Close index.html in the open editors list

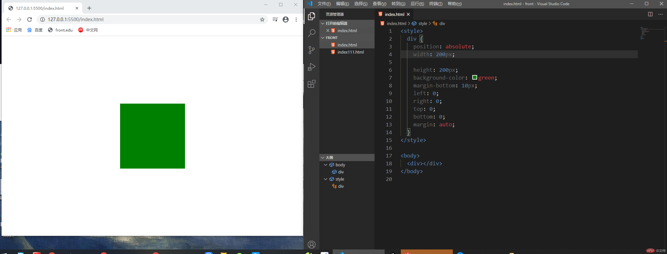(x=328, y=31)
